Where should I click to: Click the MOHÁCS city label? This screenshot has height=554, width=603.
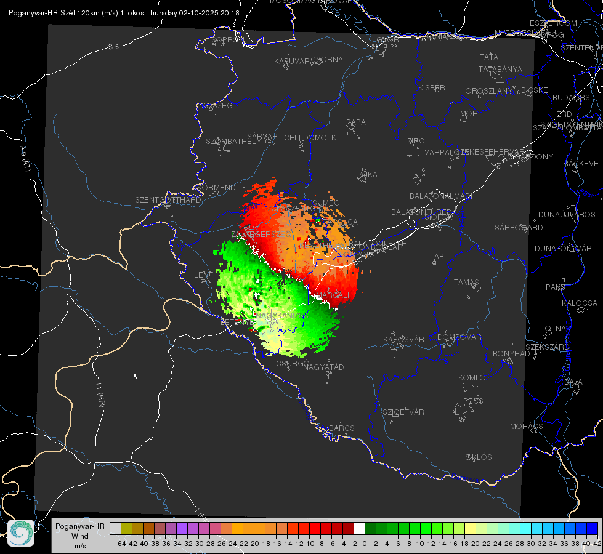527,427
